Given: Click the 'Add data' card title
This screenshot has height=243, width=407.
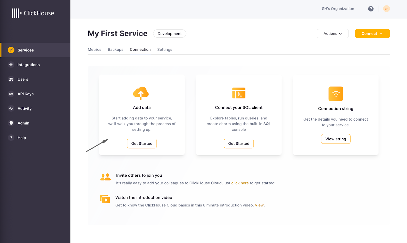Looking at the screenshot, I should (x=142, y=108).
